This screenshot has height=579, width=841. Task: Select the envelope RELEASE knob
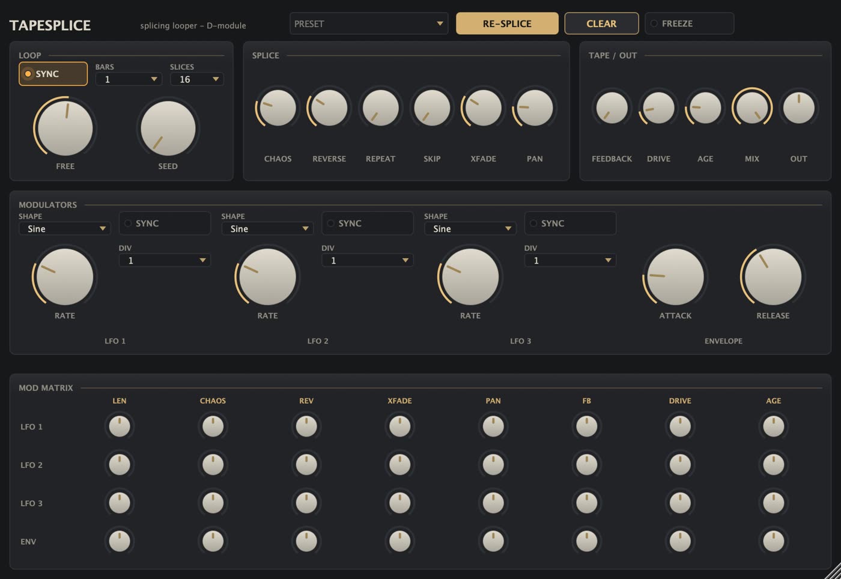[x=773, y=277]
